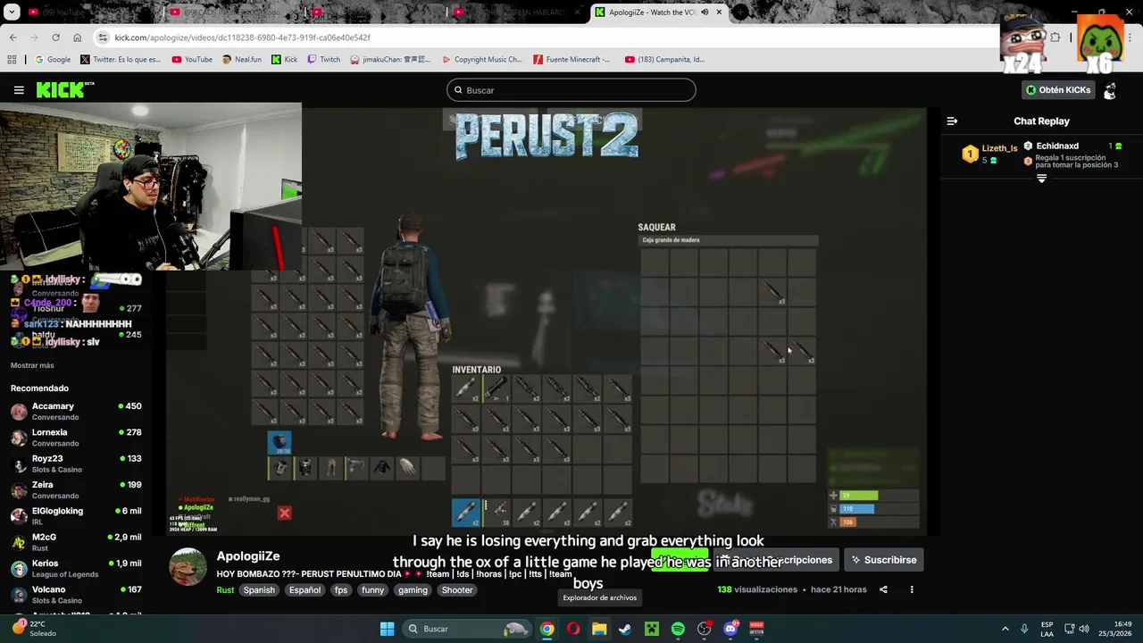Select the Español tag
This screenshot has width=1143, height=643.
click(305, 589)
